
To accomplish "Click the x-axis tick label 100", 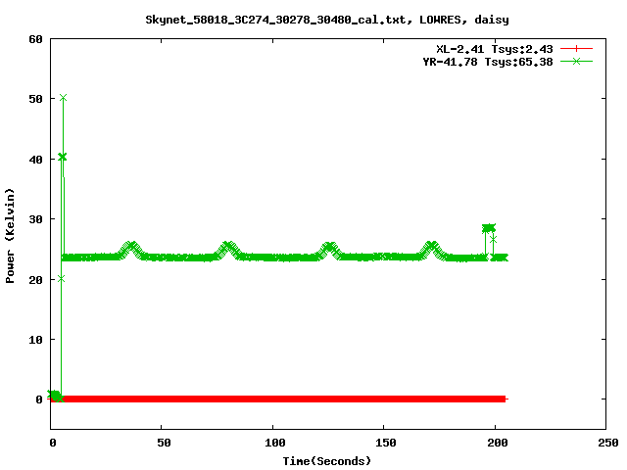I will pos(274,443).
